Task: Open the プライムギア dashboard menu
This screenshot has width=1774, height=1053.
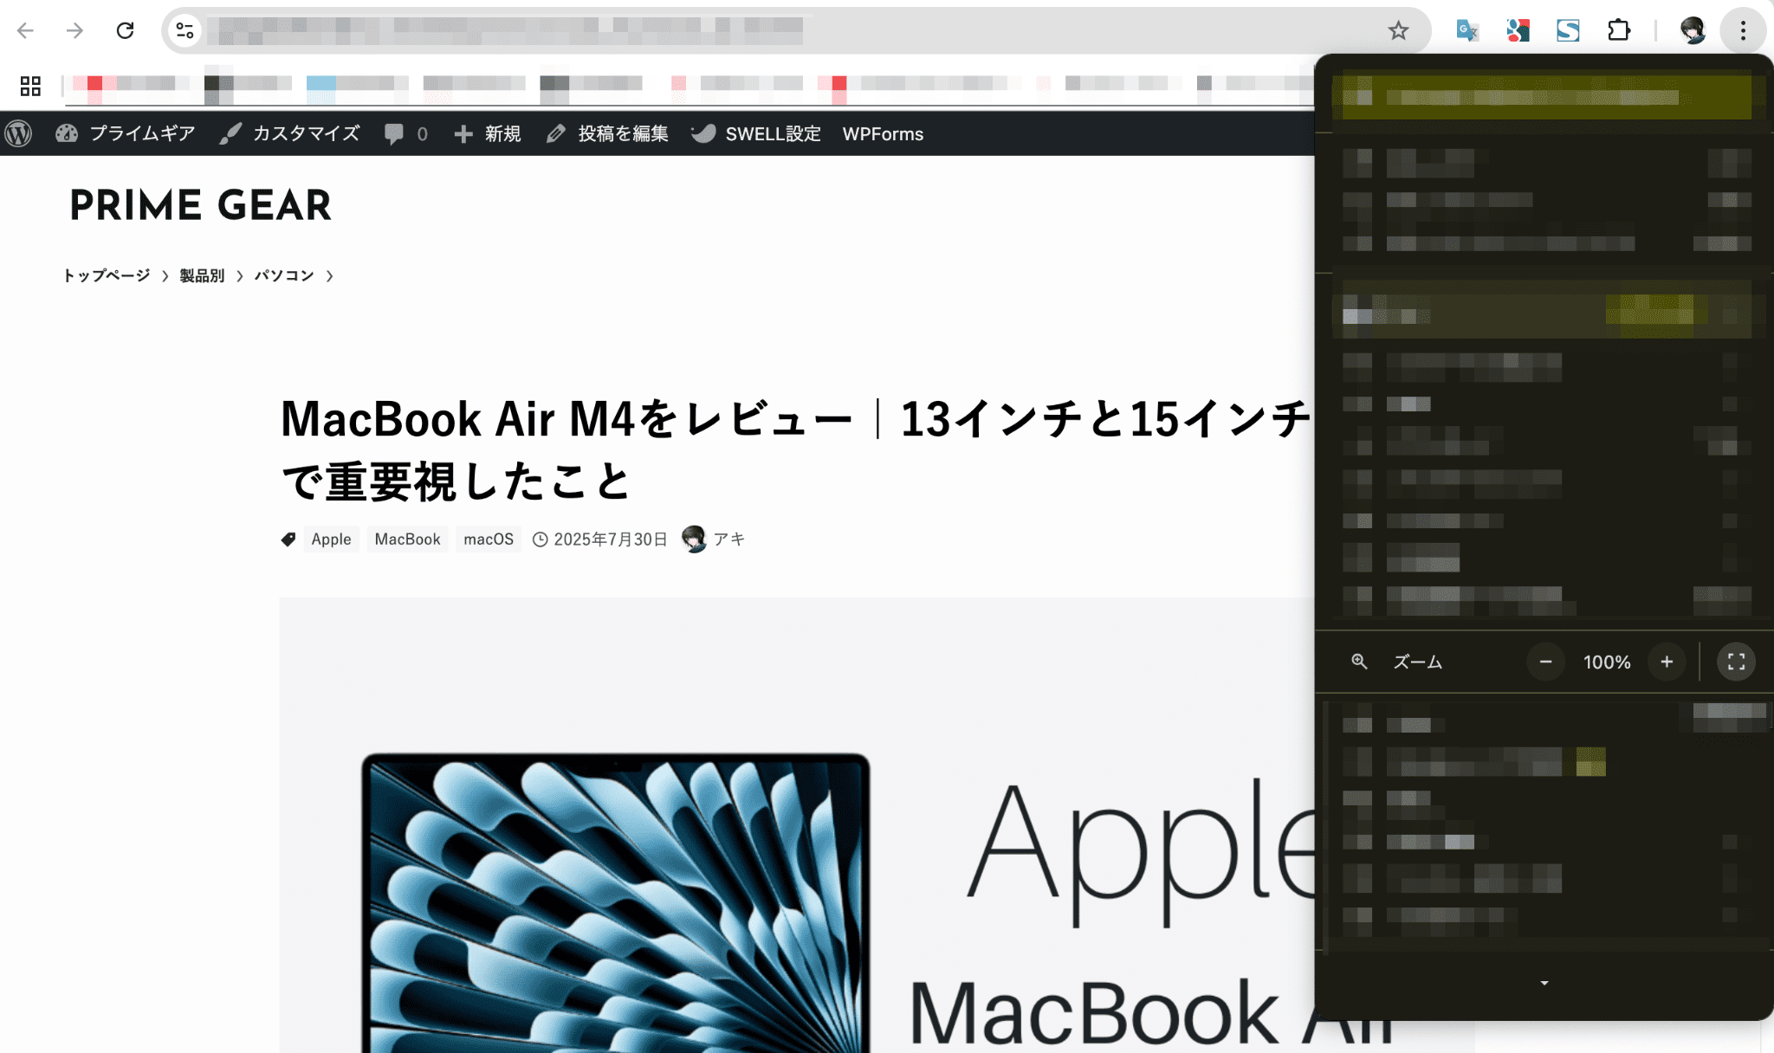Action: click(125, 133)
